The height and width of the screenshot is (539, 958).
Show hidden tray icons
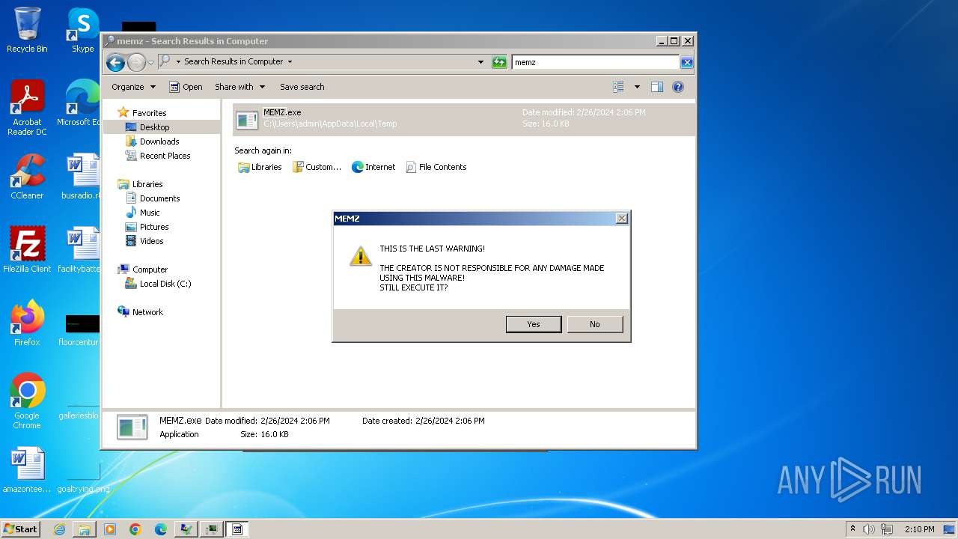click(852, 529)
